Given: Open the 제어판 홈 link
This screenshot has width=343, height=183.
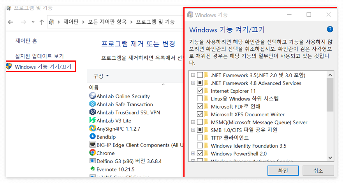Looking at the screenshot, I should tap(26, 41).
